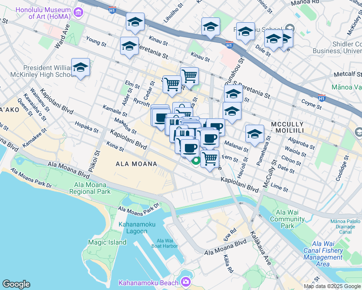Click the Coolidge St street label
The image size is (362, 290).
coord(342,168)
